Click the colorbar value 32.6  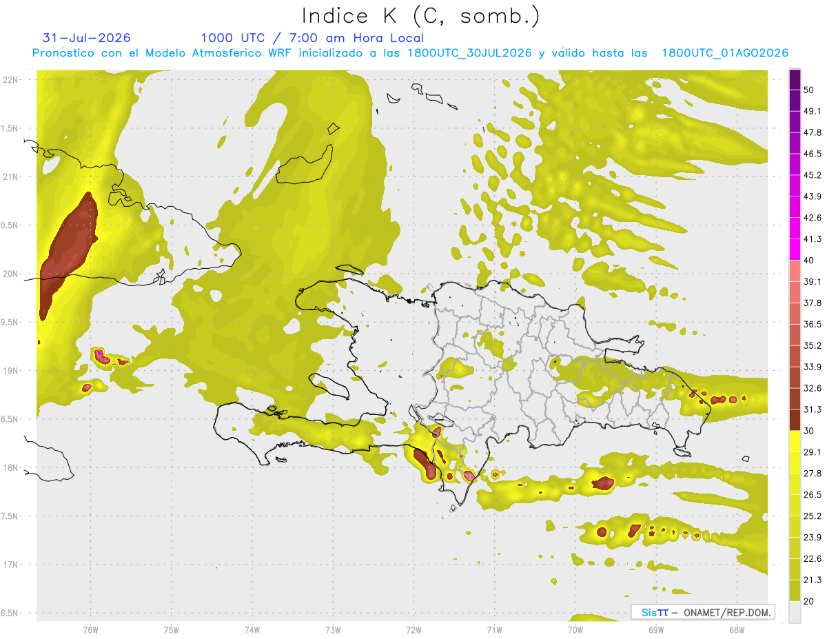click(813, 388)
